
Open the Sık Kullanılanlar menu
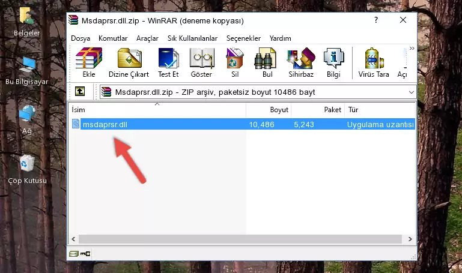(x=192, y=38)
